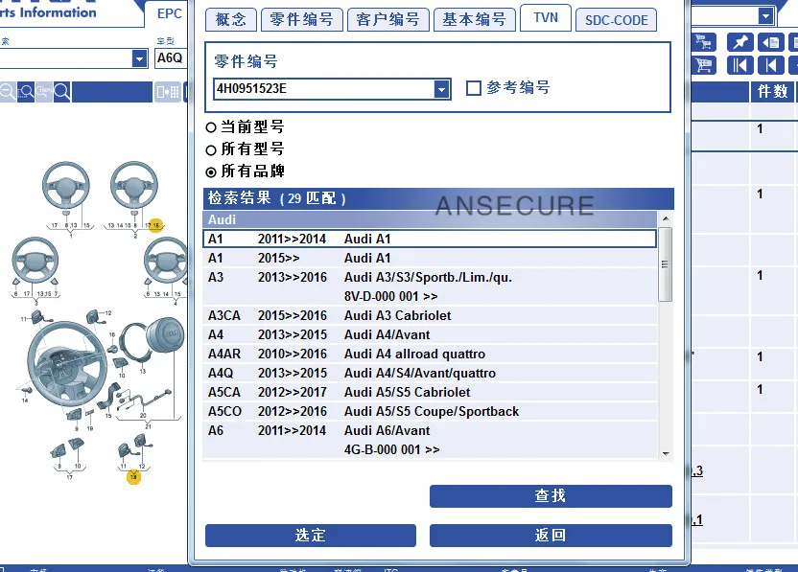Click the Audi brand header in results

(430, 219)
